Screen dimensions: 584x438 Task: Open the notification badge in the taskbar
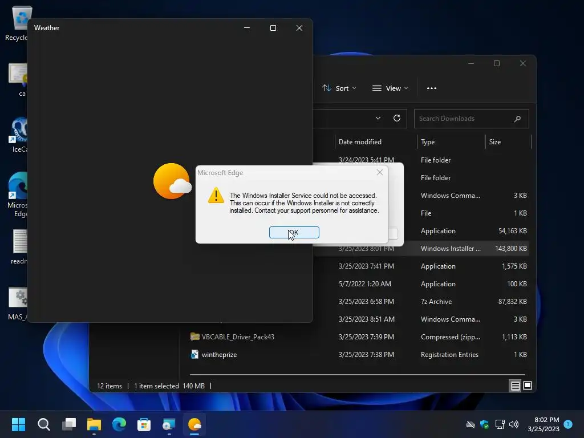point(568,424)
